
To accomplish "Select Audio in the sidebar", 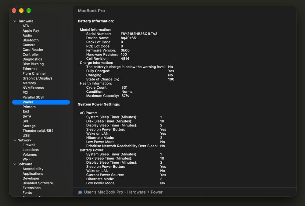I will (27, 35).
